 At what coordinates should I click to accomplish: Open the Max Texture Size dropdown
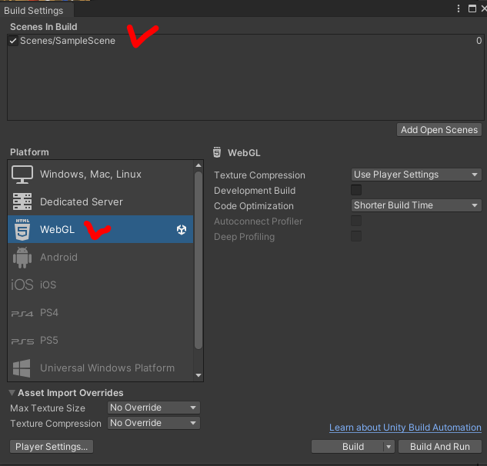(x=154, y=408)
